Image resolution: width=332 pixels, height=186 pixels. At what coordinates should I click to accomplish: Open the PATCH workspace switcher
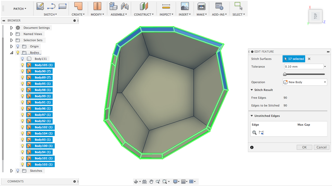click(x=20, y=9)
